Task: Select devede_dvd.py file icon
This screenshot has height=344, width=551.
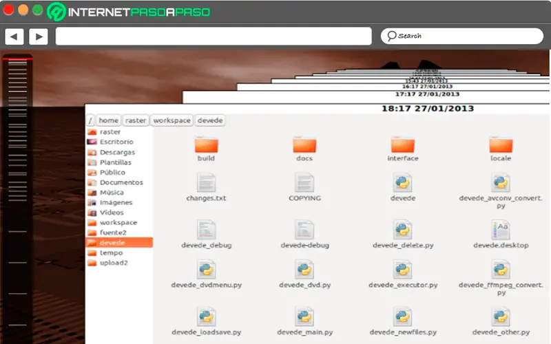Action: pyautogui.click(x=304, y=269)
